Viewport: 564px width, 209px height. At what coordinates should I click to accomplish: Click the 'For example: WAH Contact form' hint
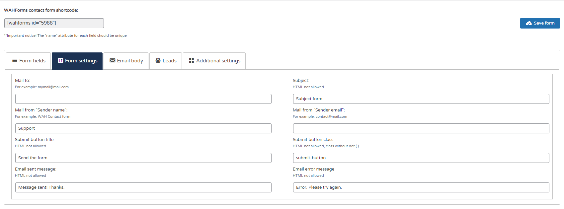pos(42,117)
